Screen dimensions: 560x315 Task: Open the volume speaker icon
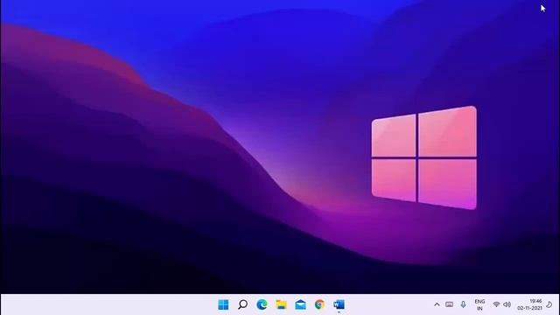click(507, 304)
